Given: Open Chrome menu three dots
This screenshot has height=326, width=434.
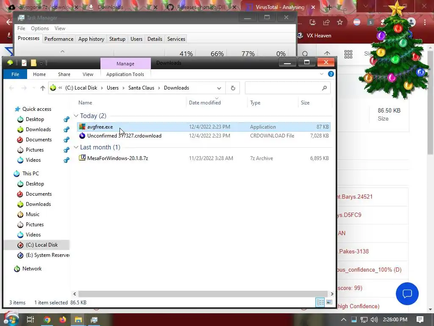Looking at the screenshot, I should tap(425, 22).
